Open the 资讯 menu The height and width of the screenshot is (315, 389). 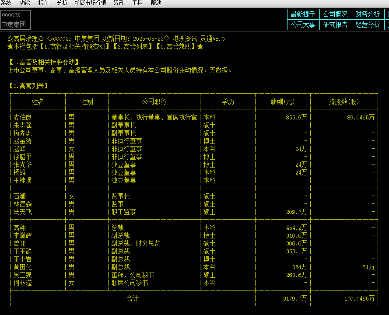point(118,3)
